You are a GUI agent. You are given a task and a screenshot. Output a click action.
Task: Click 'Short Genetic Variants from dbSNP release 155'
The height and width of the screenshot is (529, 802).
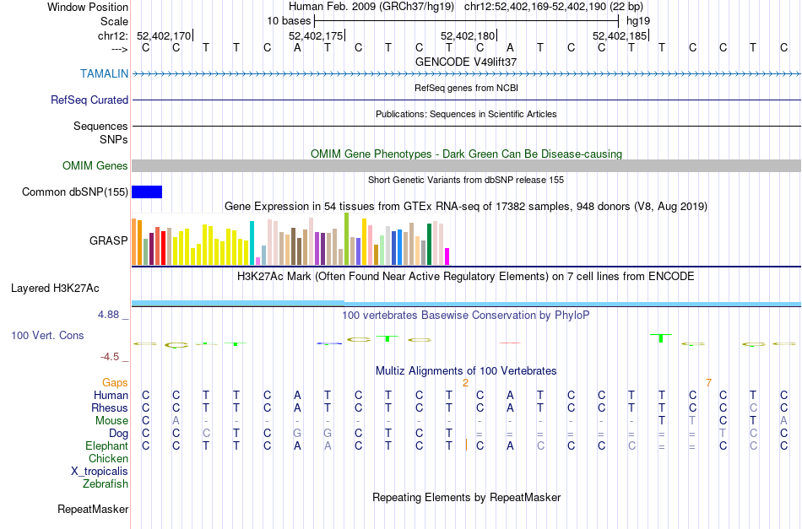coord(466,180)
